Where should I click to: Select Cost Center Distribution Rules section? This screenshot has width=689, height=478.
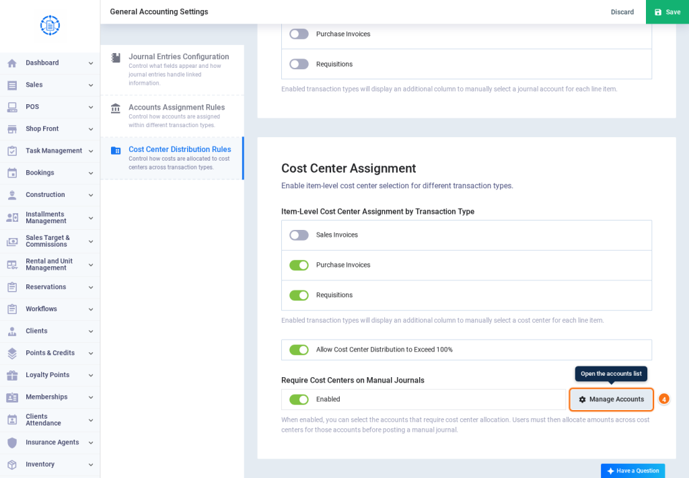tap(172, 158)
